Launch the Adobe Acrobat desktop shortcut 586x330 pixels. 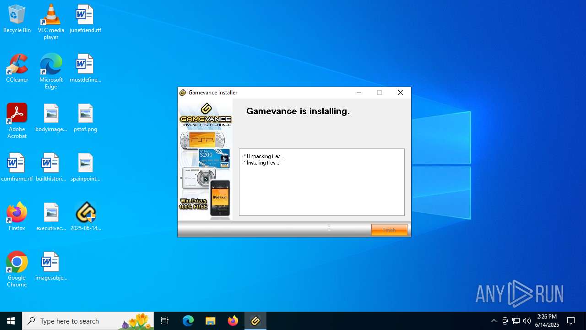click(x=17, y=121)
